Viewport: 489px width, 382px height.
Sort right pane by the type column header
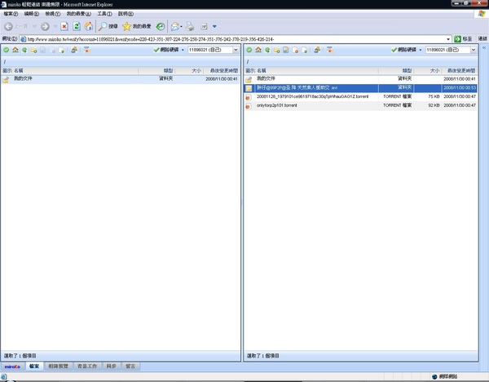[396, 71]
